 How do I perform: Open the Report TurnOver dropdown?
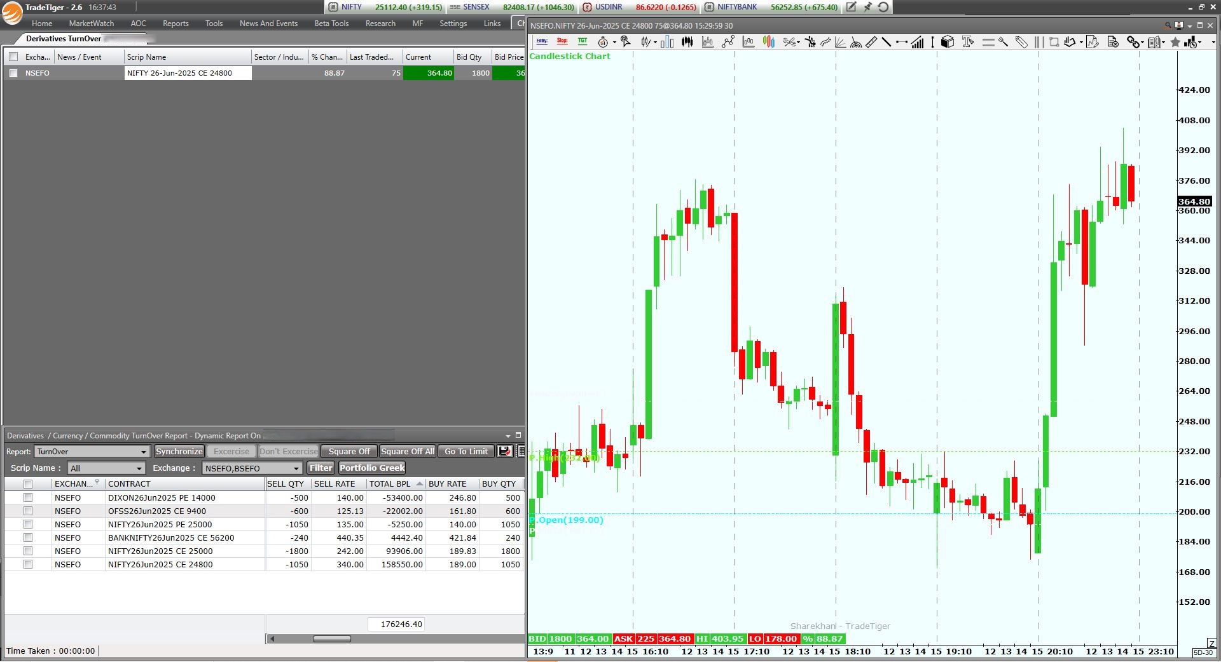pyautogui.click(x=92, y=452)
